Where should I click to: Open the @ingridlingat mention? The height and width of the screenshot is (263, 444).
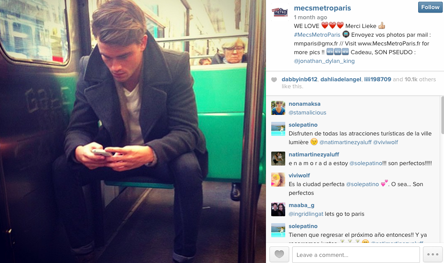pos(306,214)
